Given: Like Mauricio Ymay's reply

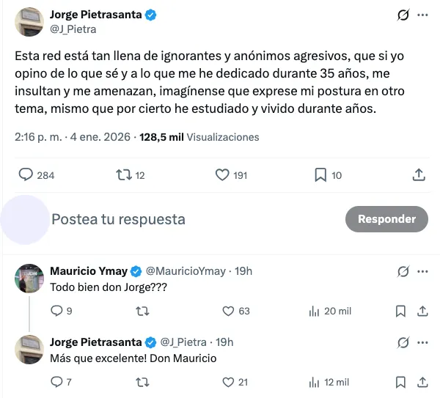Looking at the screenshot, I should click(227, 311).
